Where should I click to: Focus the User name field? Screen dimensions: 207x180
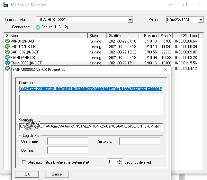coord(68,141)
